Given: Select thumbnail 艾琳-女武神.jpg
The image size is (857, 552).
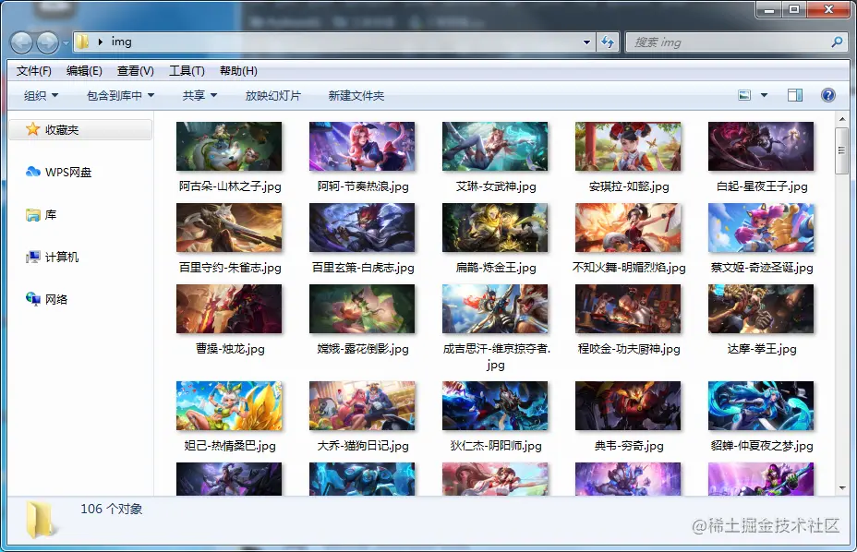Looking at the screenshot, I should 495,147.
